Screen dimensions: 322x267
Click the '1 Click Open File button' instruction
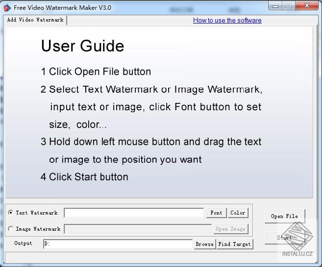(96, 72)
